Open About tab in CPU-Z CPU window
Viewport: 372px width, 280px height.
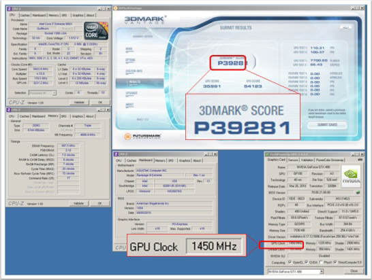coord(90,15)
